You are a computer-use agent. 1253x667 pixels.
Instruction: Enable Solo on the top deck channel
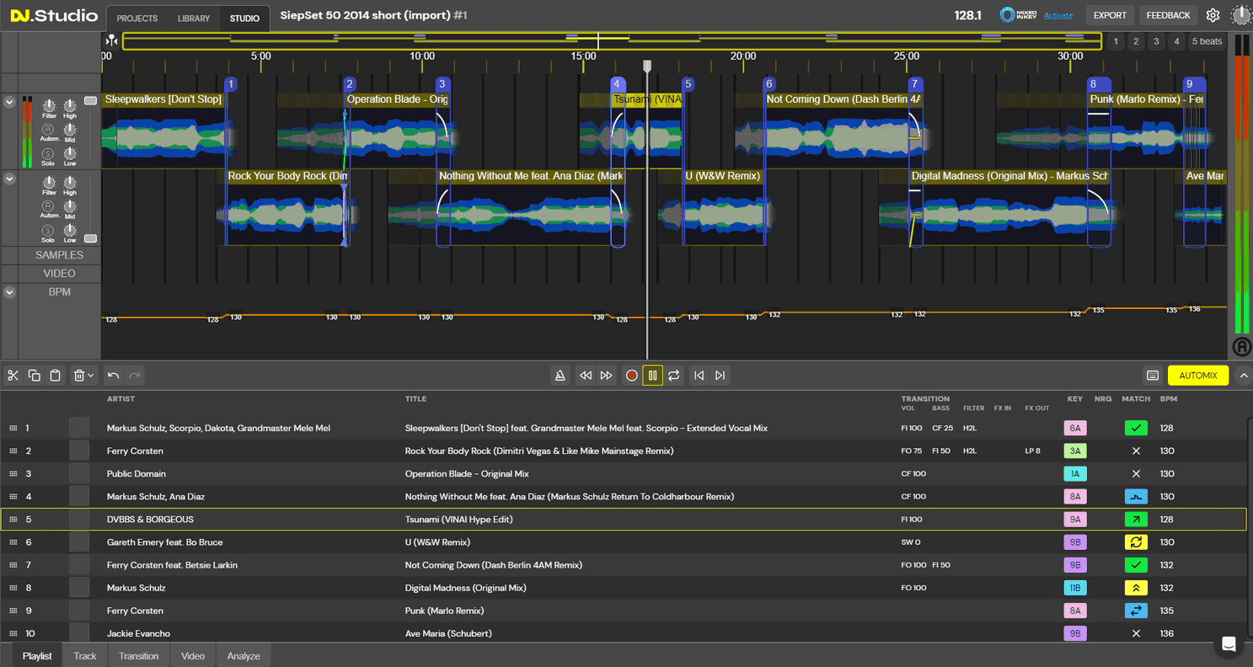tap(49, 154)
